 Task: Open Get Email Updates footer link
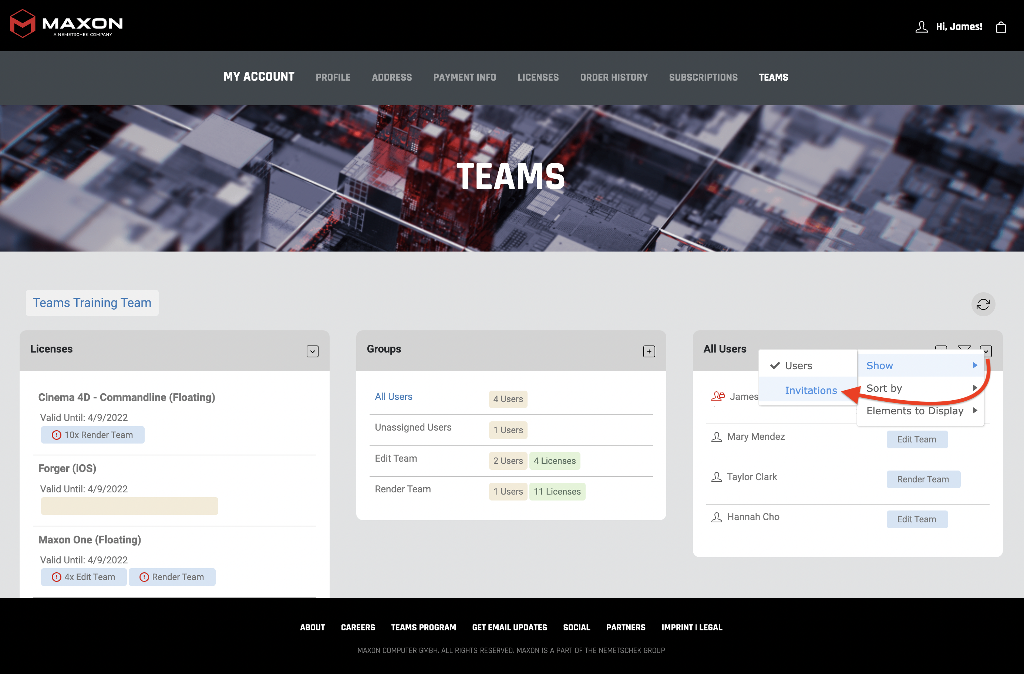(509, 627)
